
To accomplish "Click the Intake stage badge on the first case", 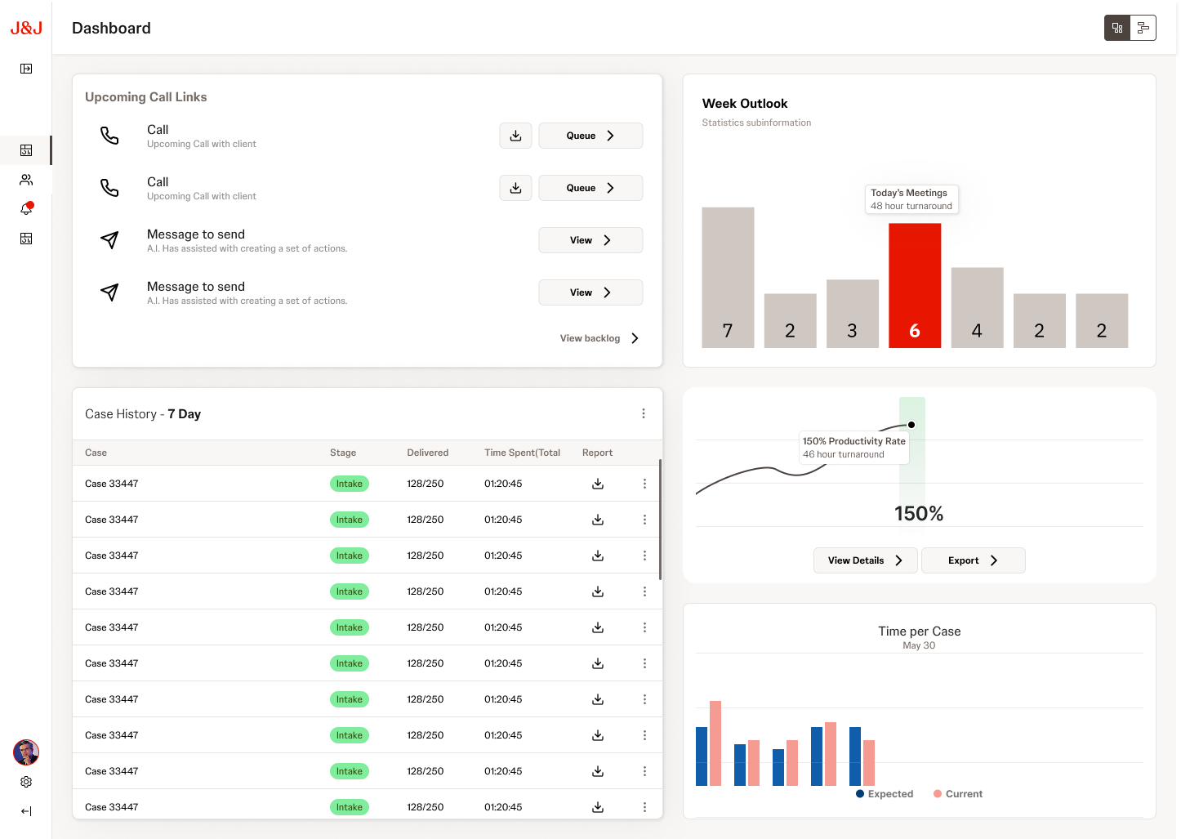I will click(349, 483).
